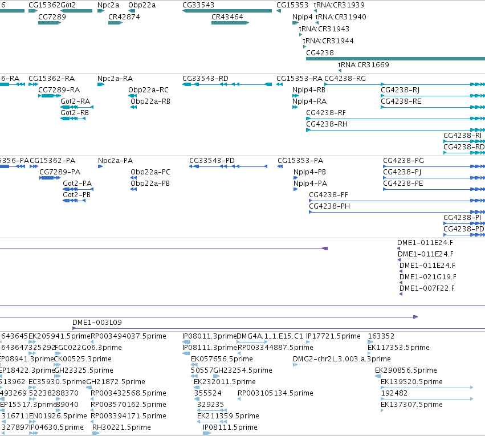Click the Nplp4 gene label

pos(302,17)
